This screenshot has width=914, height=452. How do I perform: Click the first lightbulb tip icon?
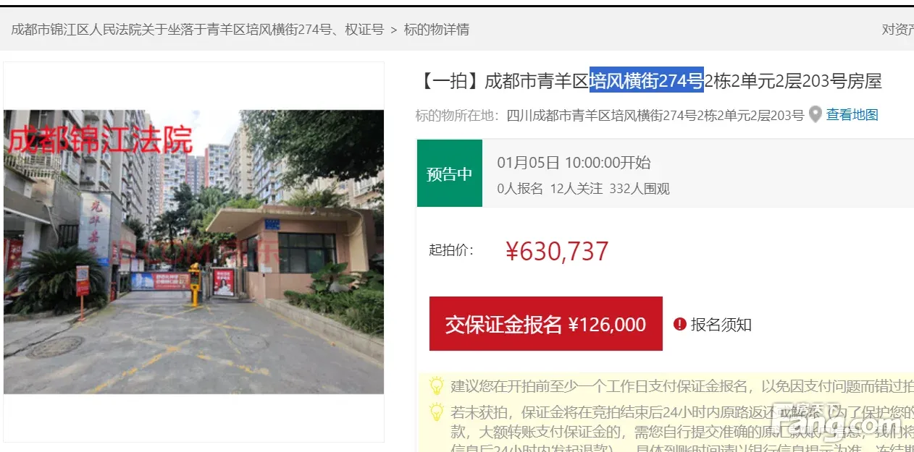pyautogui.click(x=437, y=385)
